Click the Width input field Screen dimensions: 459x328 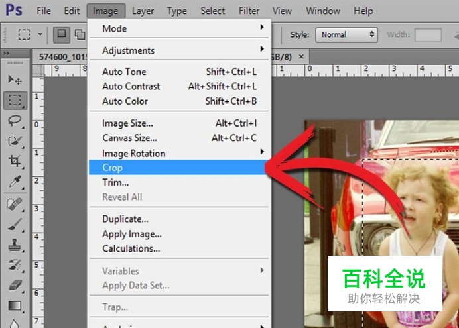point(428,34)
